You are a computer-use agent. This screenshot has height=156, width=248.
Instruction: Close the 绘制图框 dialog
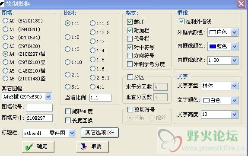pos(241,3)
